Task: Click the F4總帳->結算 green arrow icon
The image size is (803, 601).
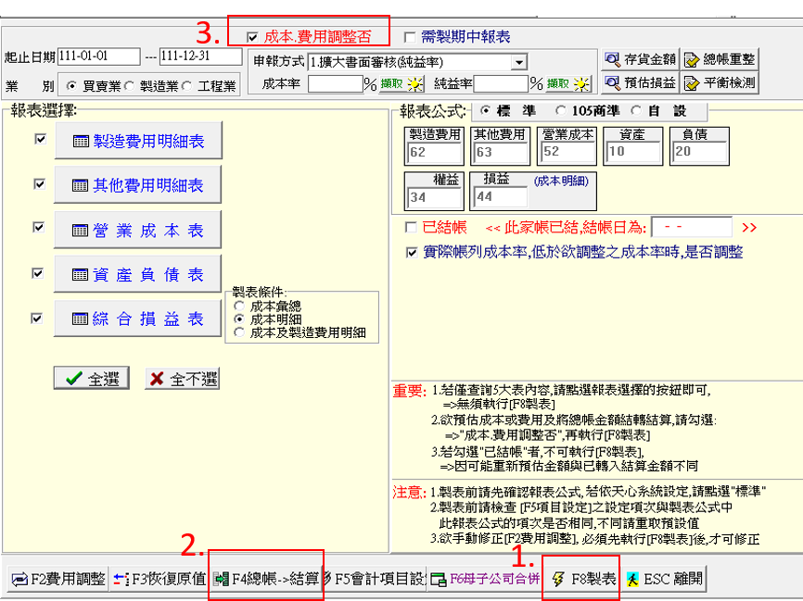Action: (222, 580)
